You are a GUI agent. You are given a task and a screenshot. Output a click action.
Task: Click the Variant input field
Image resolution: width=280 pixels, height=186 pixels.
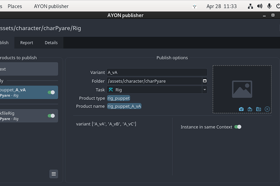(157, 72)
